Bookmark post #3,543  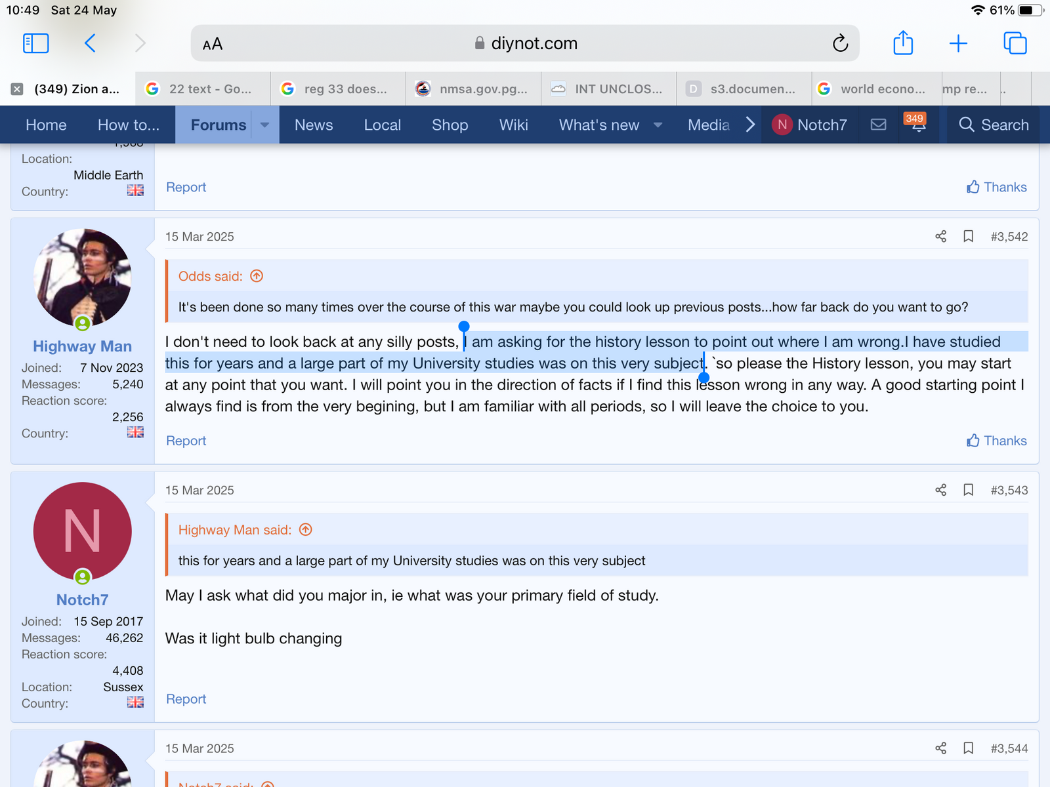pyautogui.click(x=968, y=491)
